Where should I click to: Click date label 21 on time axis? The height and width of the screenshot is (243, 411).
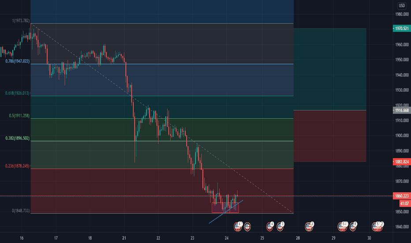pos(124,238)
